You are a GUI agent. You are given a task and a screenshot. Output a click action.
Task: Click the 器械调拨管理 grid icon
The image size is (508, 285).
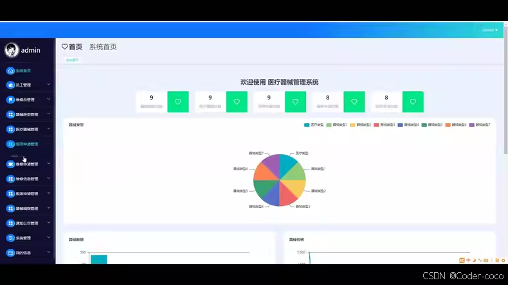click(x=10, y=209)
